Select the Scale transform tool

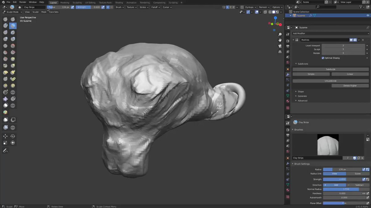(x=6, y=143)
